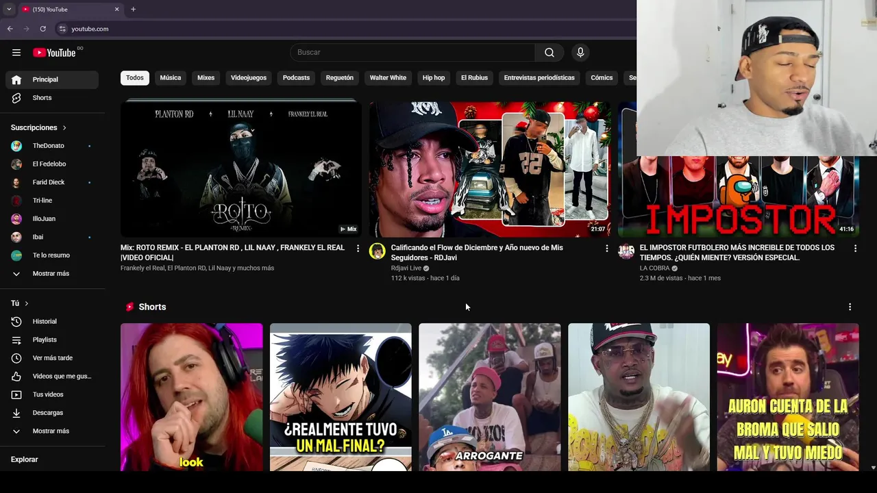
Task: Open Historial in the sidebar
Action: [x=52, y=322]
